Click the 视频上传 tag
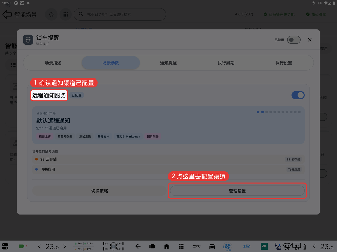 pos(45,137)
